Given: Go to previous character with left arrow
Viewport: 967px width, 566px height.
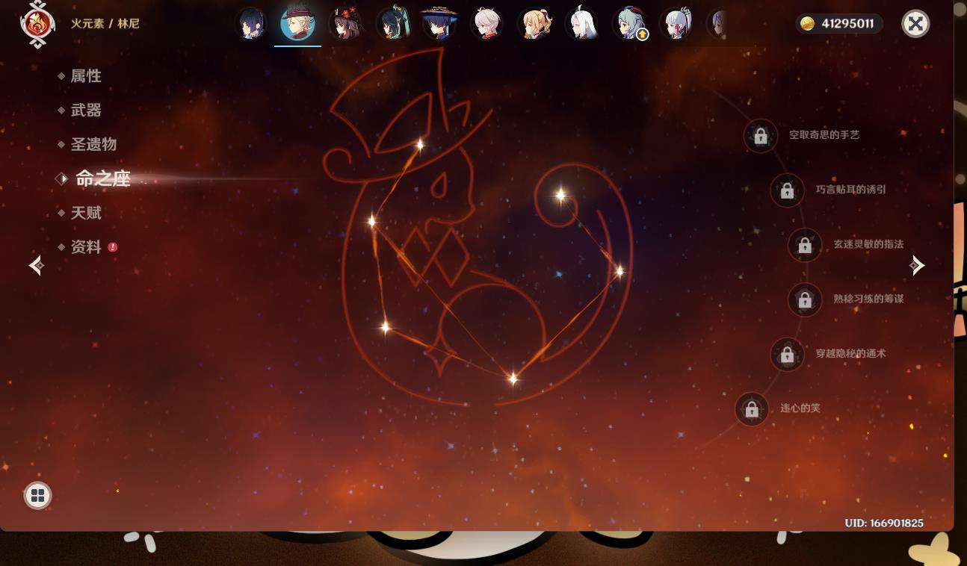Looking at the screenshot, I should [36, 265].
